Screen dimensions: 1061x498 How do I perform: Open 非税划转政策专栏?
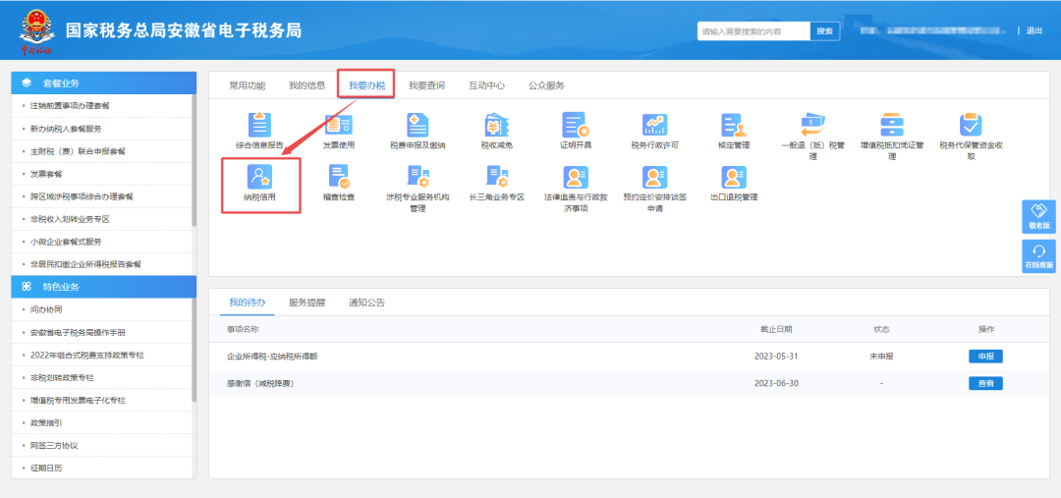tap(62, 377)
